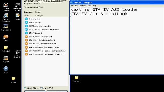Image resolution: width=164 pixels, height=92 pixels.
Task: Click the check icon for GTA IV detected
Action: 26,33
